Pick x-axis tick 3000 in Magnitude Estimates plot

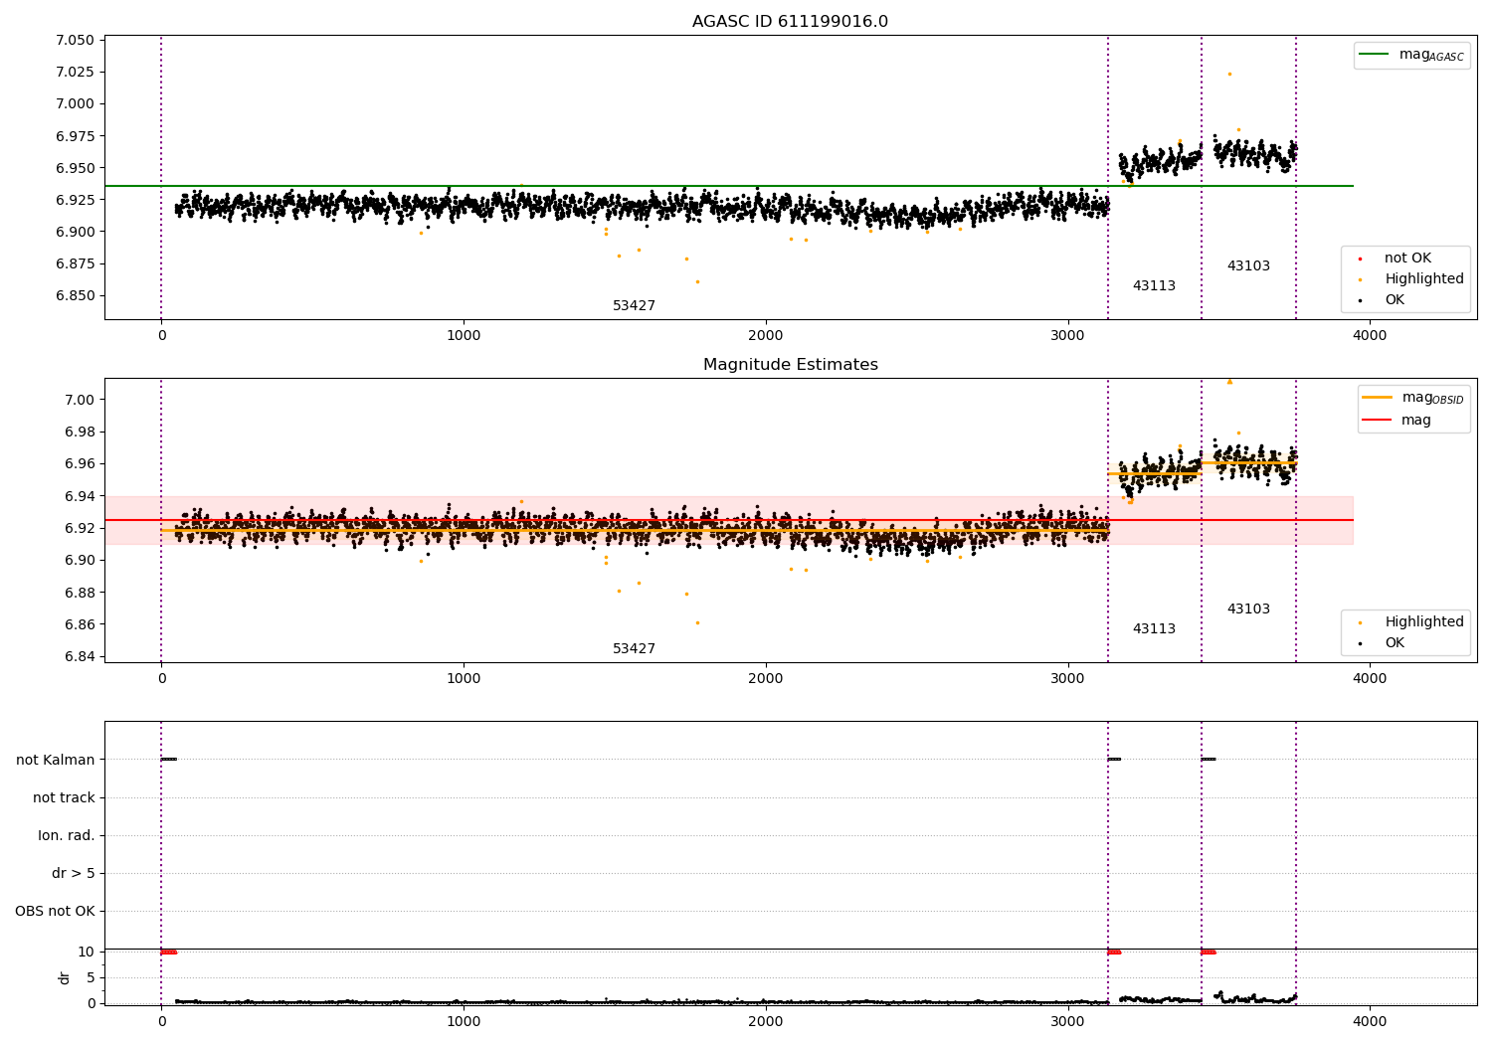tap(1068, 679)
